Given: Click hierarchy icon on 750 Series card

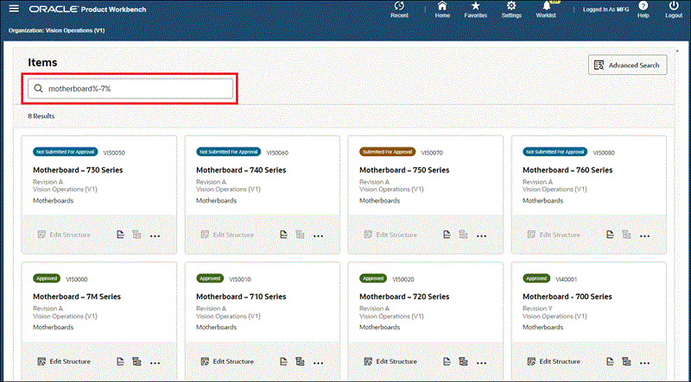Looking at the screenshot, I should coord(463,235).
